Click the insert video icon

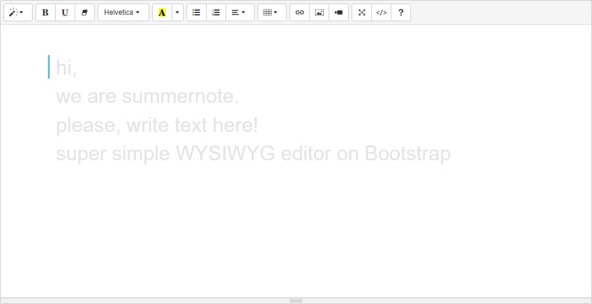339,12
